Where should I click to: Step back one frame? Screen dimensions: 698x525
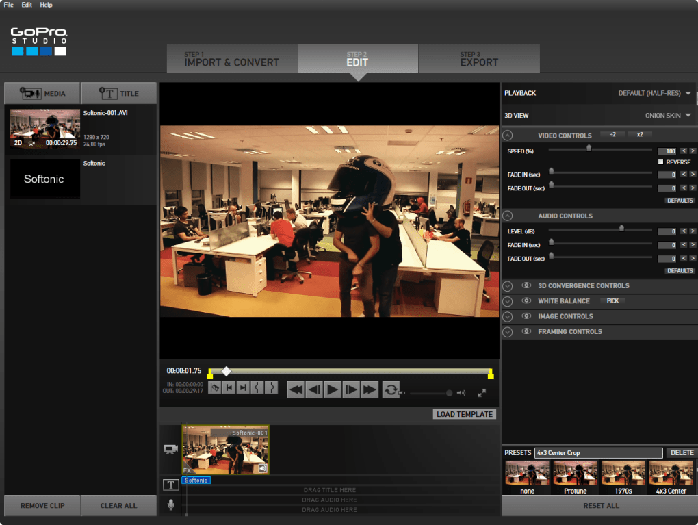coord(314,389)
